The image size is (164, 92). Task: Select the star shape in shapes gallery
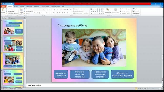click(x=101, y=13)
